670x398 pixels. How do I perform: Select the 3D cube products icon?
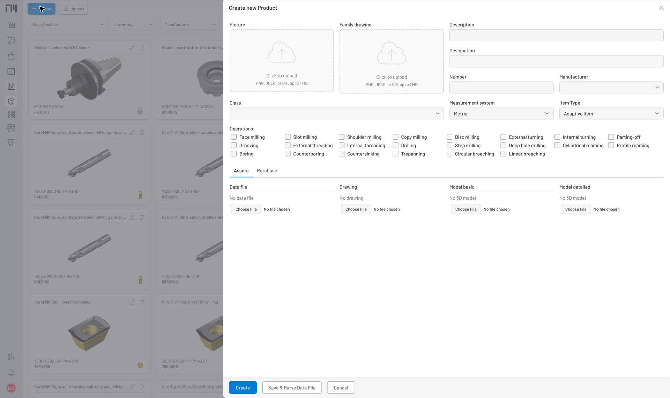pos(11,101)
